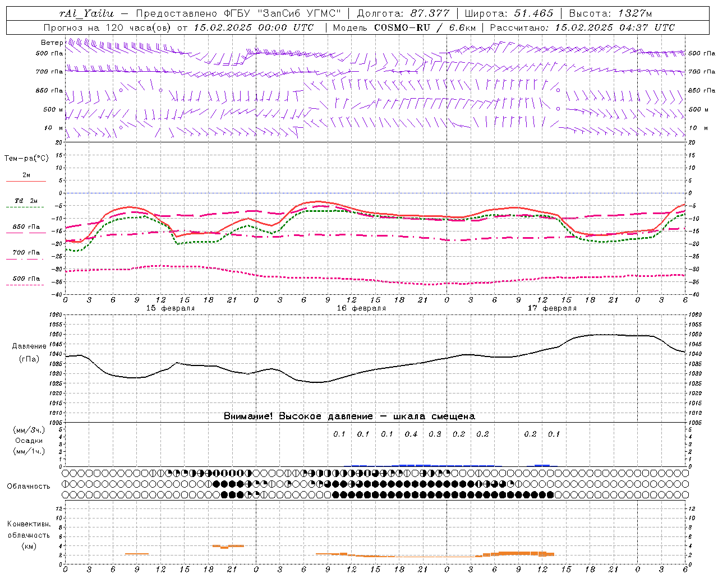Click the model label COSMO-RU / 6.6км

click(425, 27)
